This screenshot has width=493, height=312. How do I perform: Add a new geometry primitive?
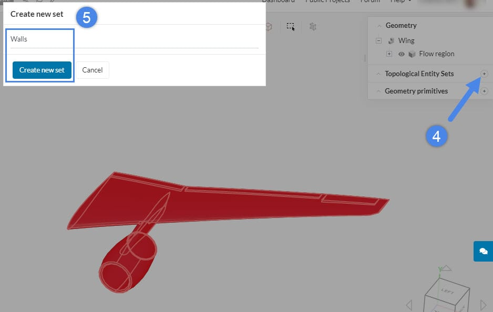coord(484,91)
